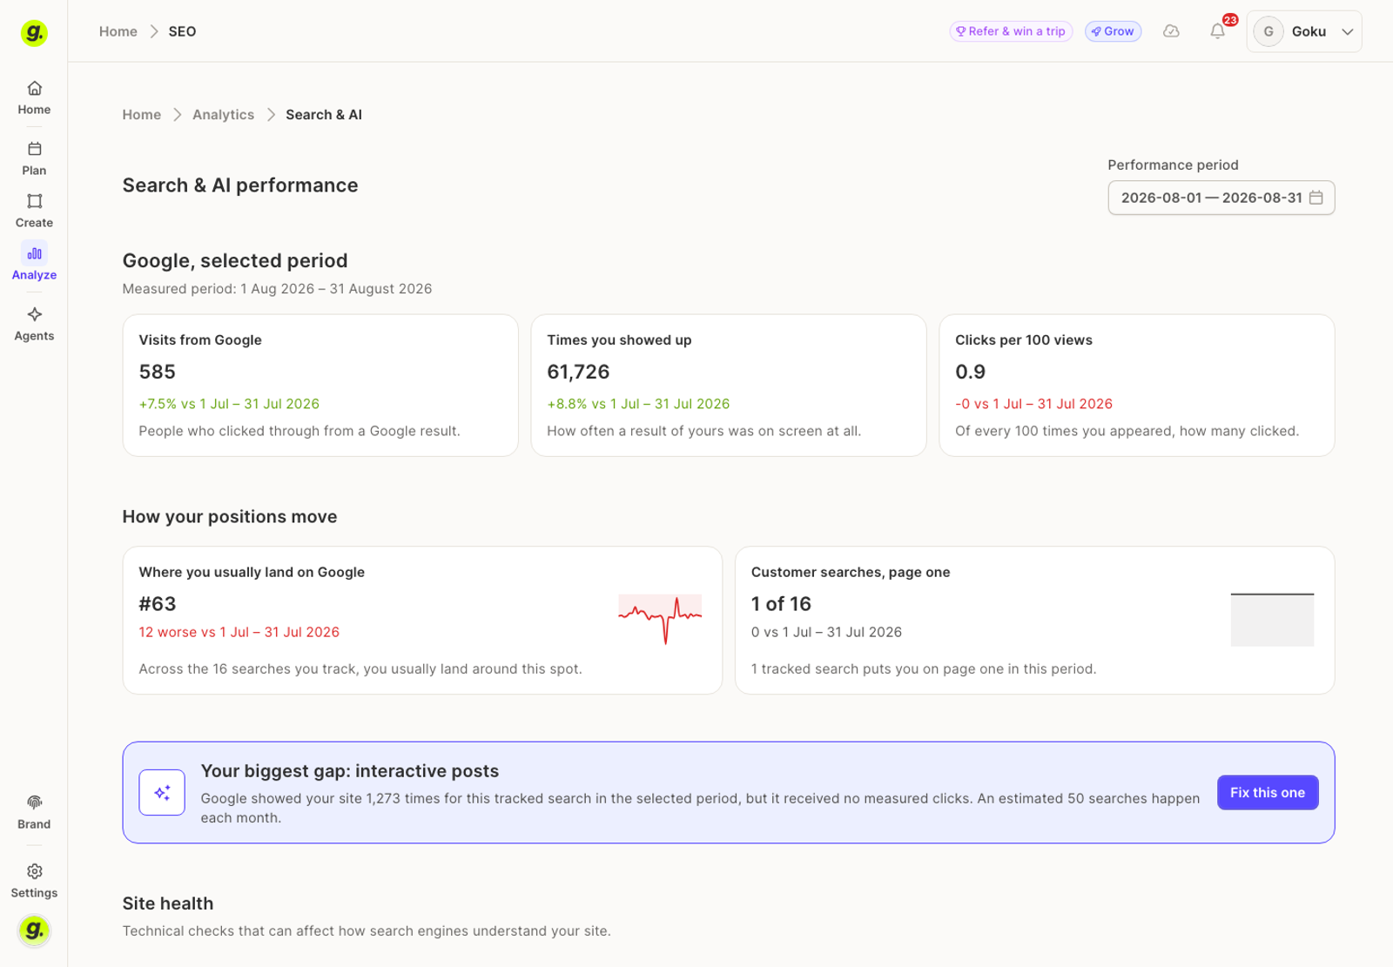Click Refer & win a trip badge
Screen dimensions: 1393x967
click(x=1011, y=31)
